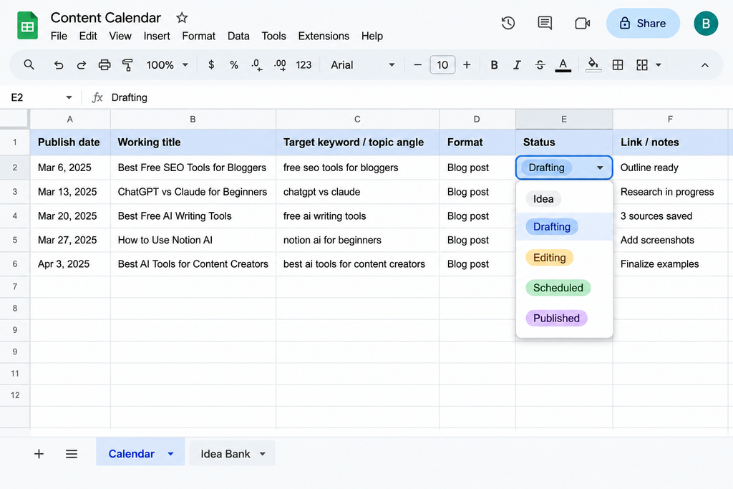Choose Drafting chip in status list
The image size is (733, 489).
point(552,227)
